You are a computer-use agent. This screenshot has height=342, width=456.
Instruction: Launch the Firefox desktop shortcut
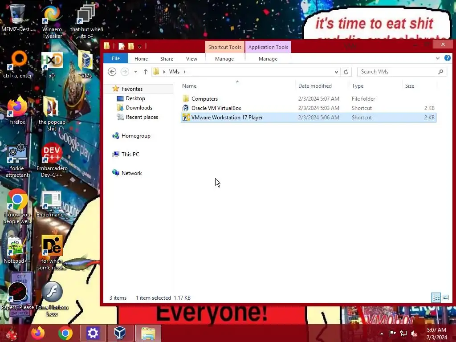(17, 110)
